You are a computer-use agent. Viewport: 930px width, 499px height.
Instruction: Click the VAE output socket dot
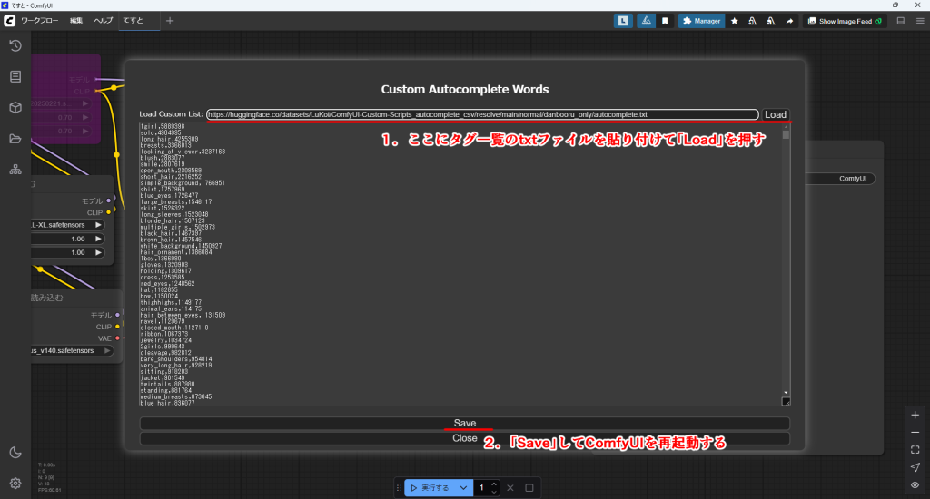coord(117,338)
